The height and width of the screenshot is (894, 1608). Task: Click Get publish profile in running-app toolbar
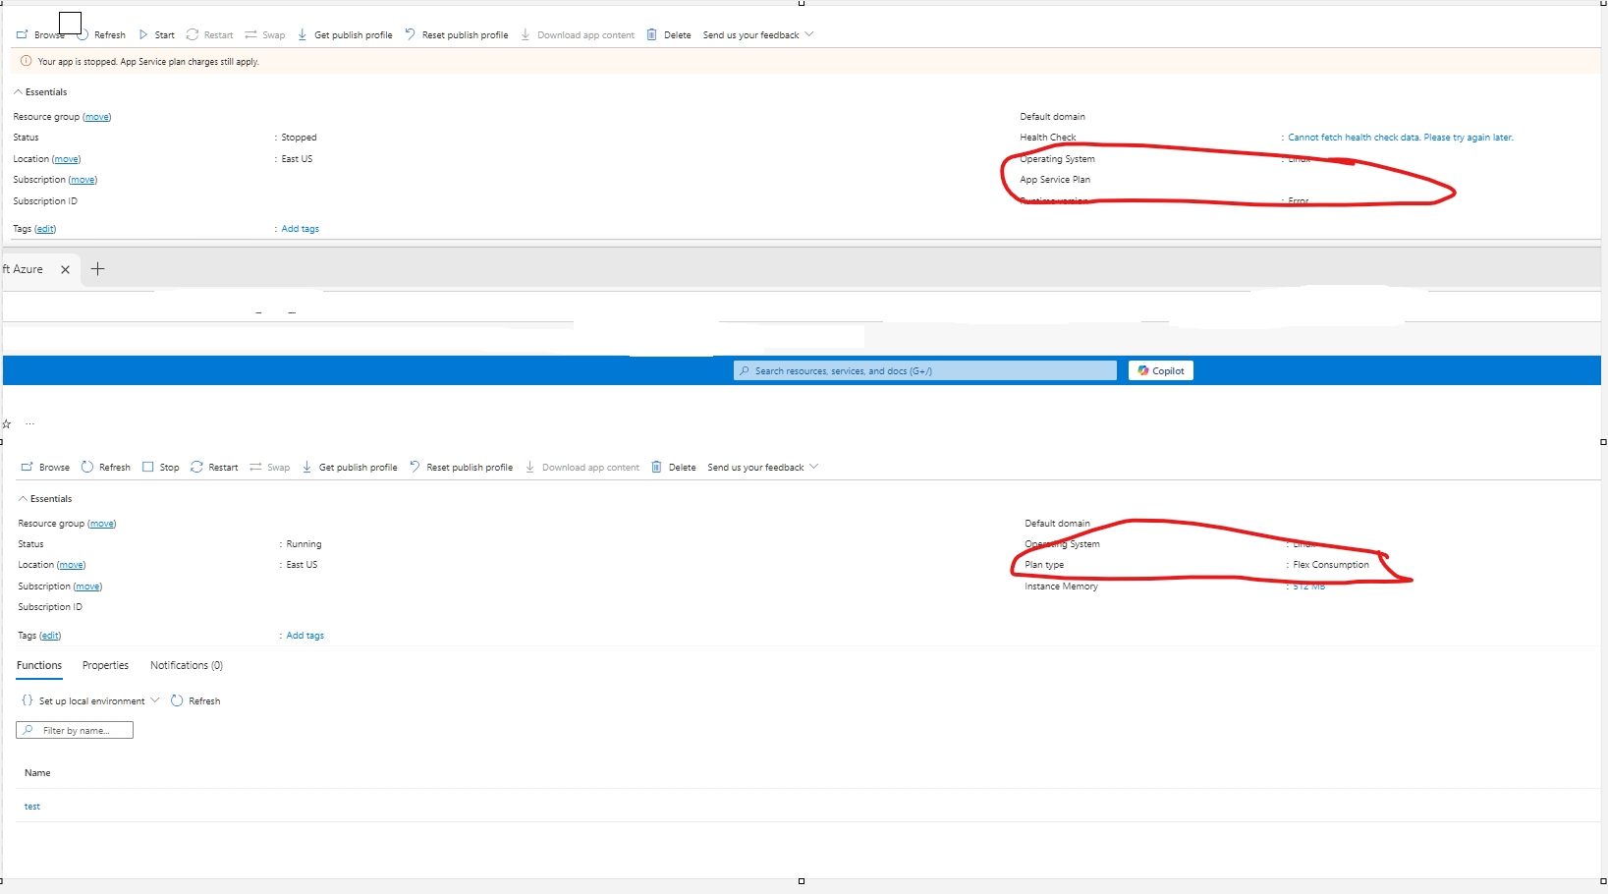point(350,467)
